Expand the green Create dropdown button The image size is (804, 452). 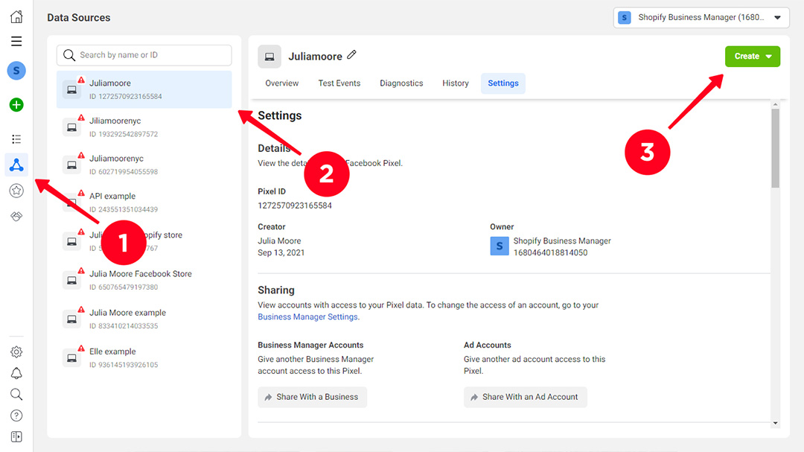click(752, 57)
